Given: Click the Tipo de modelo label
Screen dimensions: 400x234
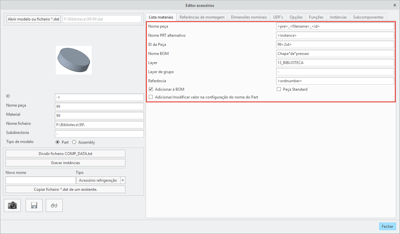Looking at the screenshot, I should pyautogui.click(x=20, y=142).
